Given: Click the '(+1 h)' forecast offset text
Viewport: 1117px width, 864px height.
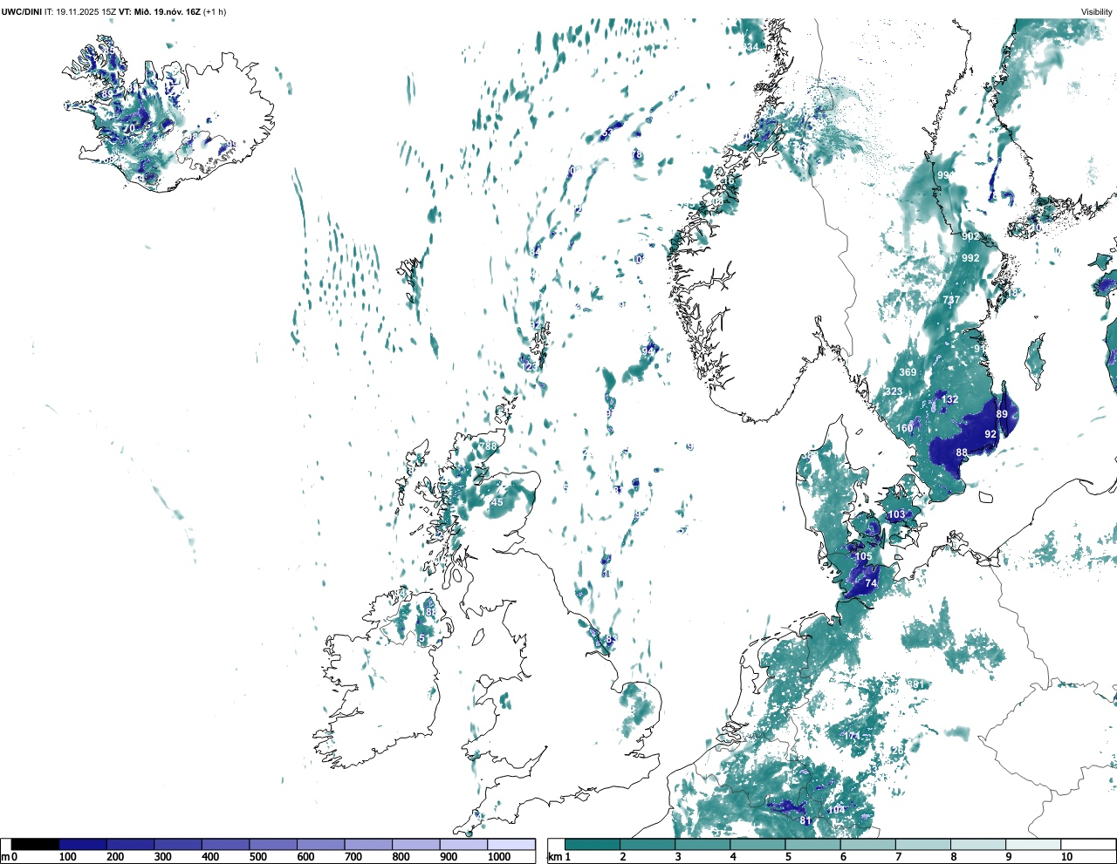Looking at the screenshot, I should [x=215, y=11].
